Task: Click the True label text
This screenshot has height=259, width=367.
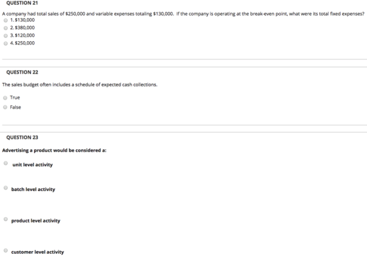Action: point(15,97)
